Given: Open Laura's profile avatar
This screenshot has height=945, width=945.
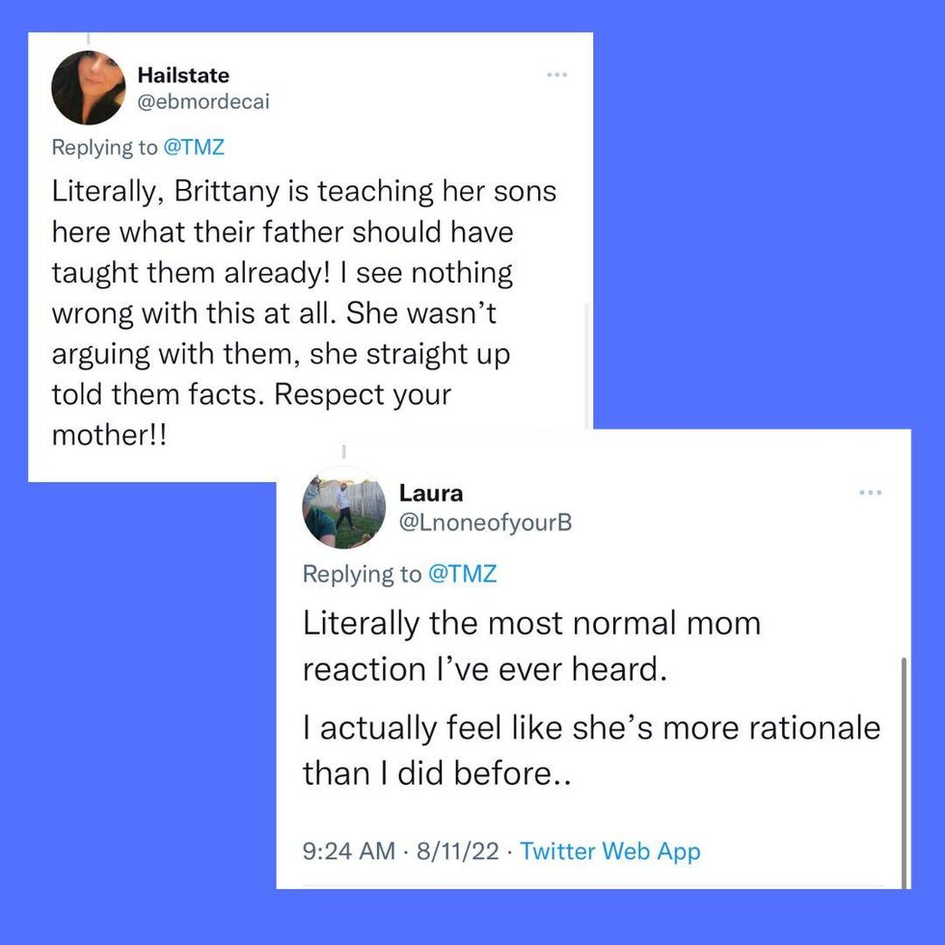Looking at the screenshot, I should click(x=337, y=508).
